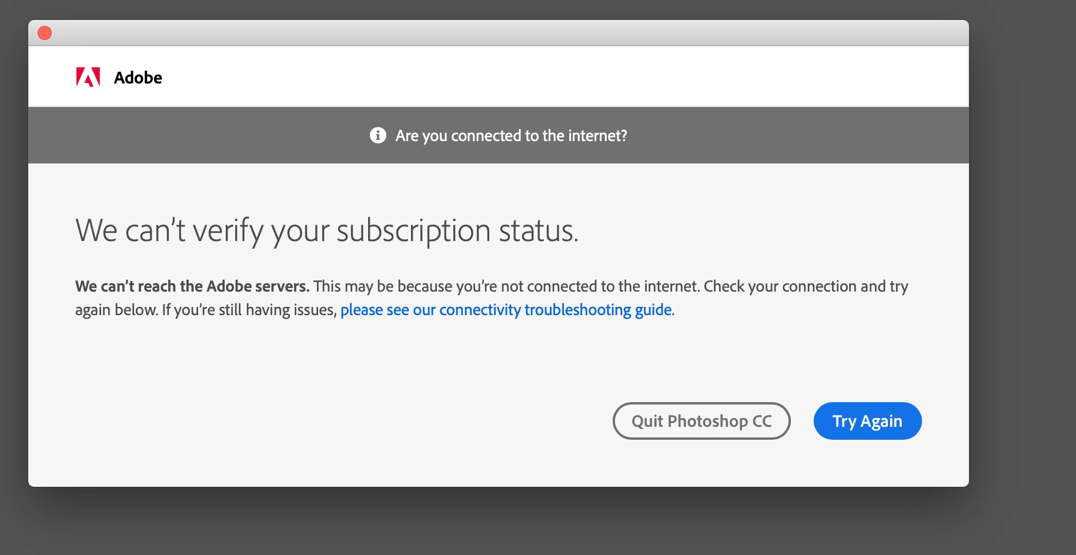The image size is (1076, 555).
Task: Open the connectivity troubleshooting guide link
Action: click(506, 310)
